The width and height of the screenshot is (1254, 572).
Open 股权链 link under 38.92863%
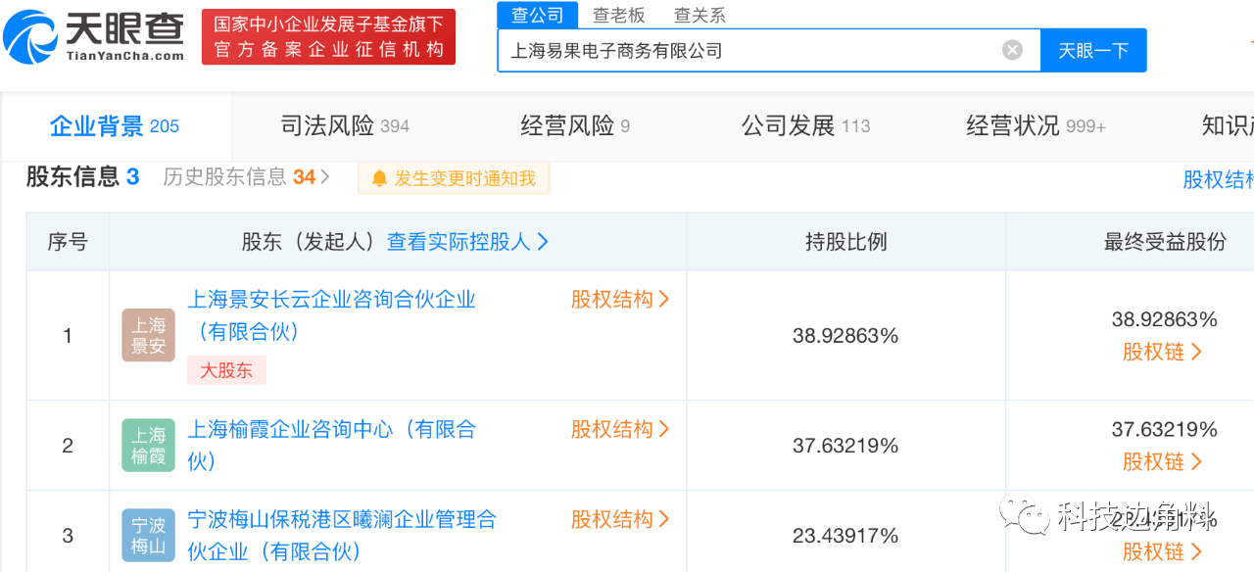tap(1163, 352)
